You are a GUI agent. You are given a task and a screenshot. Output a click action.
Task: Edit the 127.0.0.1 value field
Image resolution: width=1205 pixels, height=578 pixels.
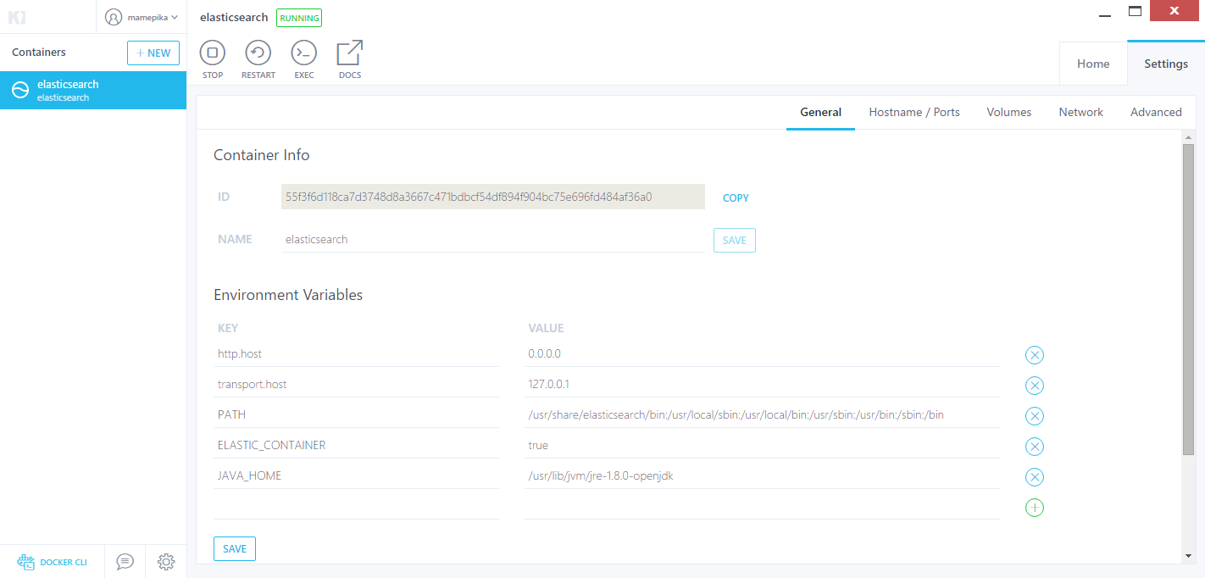point(762,384)
